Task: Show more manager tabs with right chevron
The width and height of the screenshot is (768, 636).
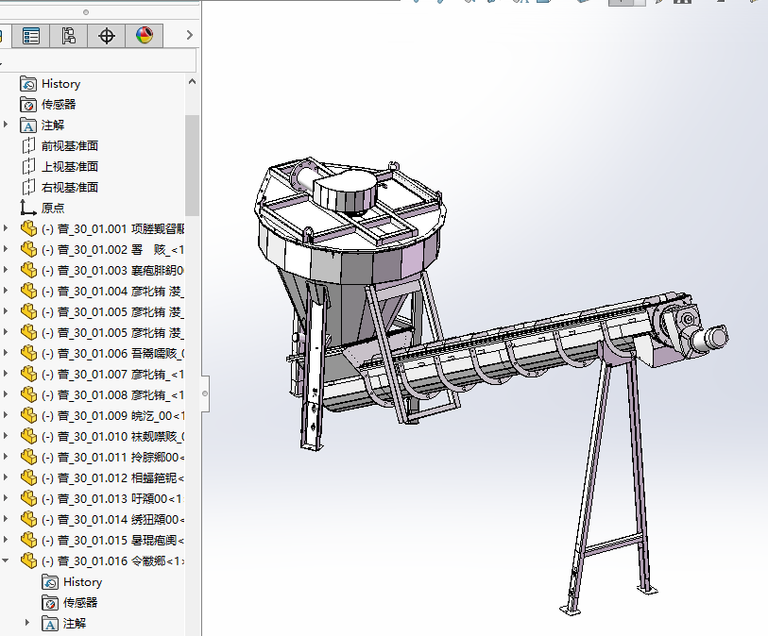Action: pos(189,36)
